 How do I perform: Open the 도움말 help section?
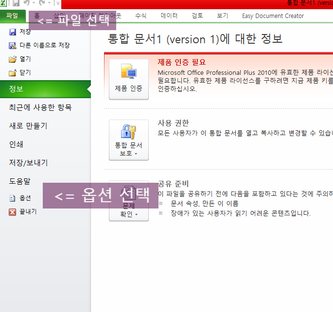pos(20,181)
